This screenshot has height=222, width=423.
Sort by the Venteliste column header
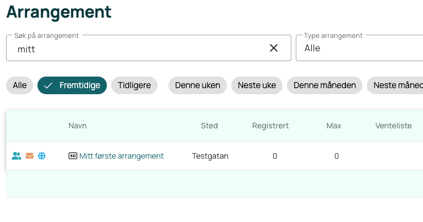click(x=393, y=126)
